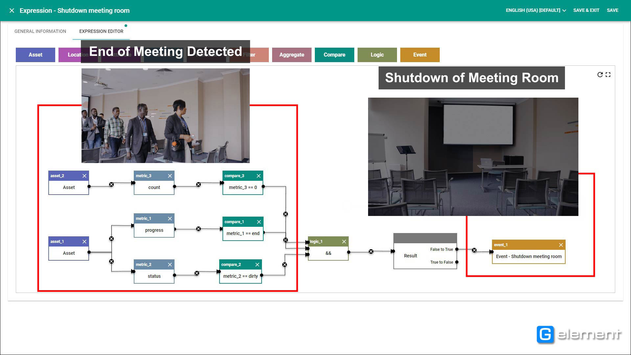Remove the compare_3 node
631x355 pixels.
(259, 176)
